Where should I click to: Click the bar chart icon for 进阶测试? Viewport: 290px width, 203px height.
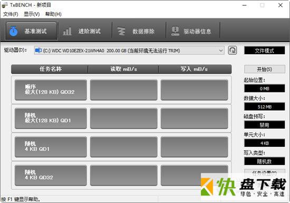tap(67, 31)
